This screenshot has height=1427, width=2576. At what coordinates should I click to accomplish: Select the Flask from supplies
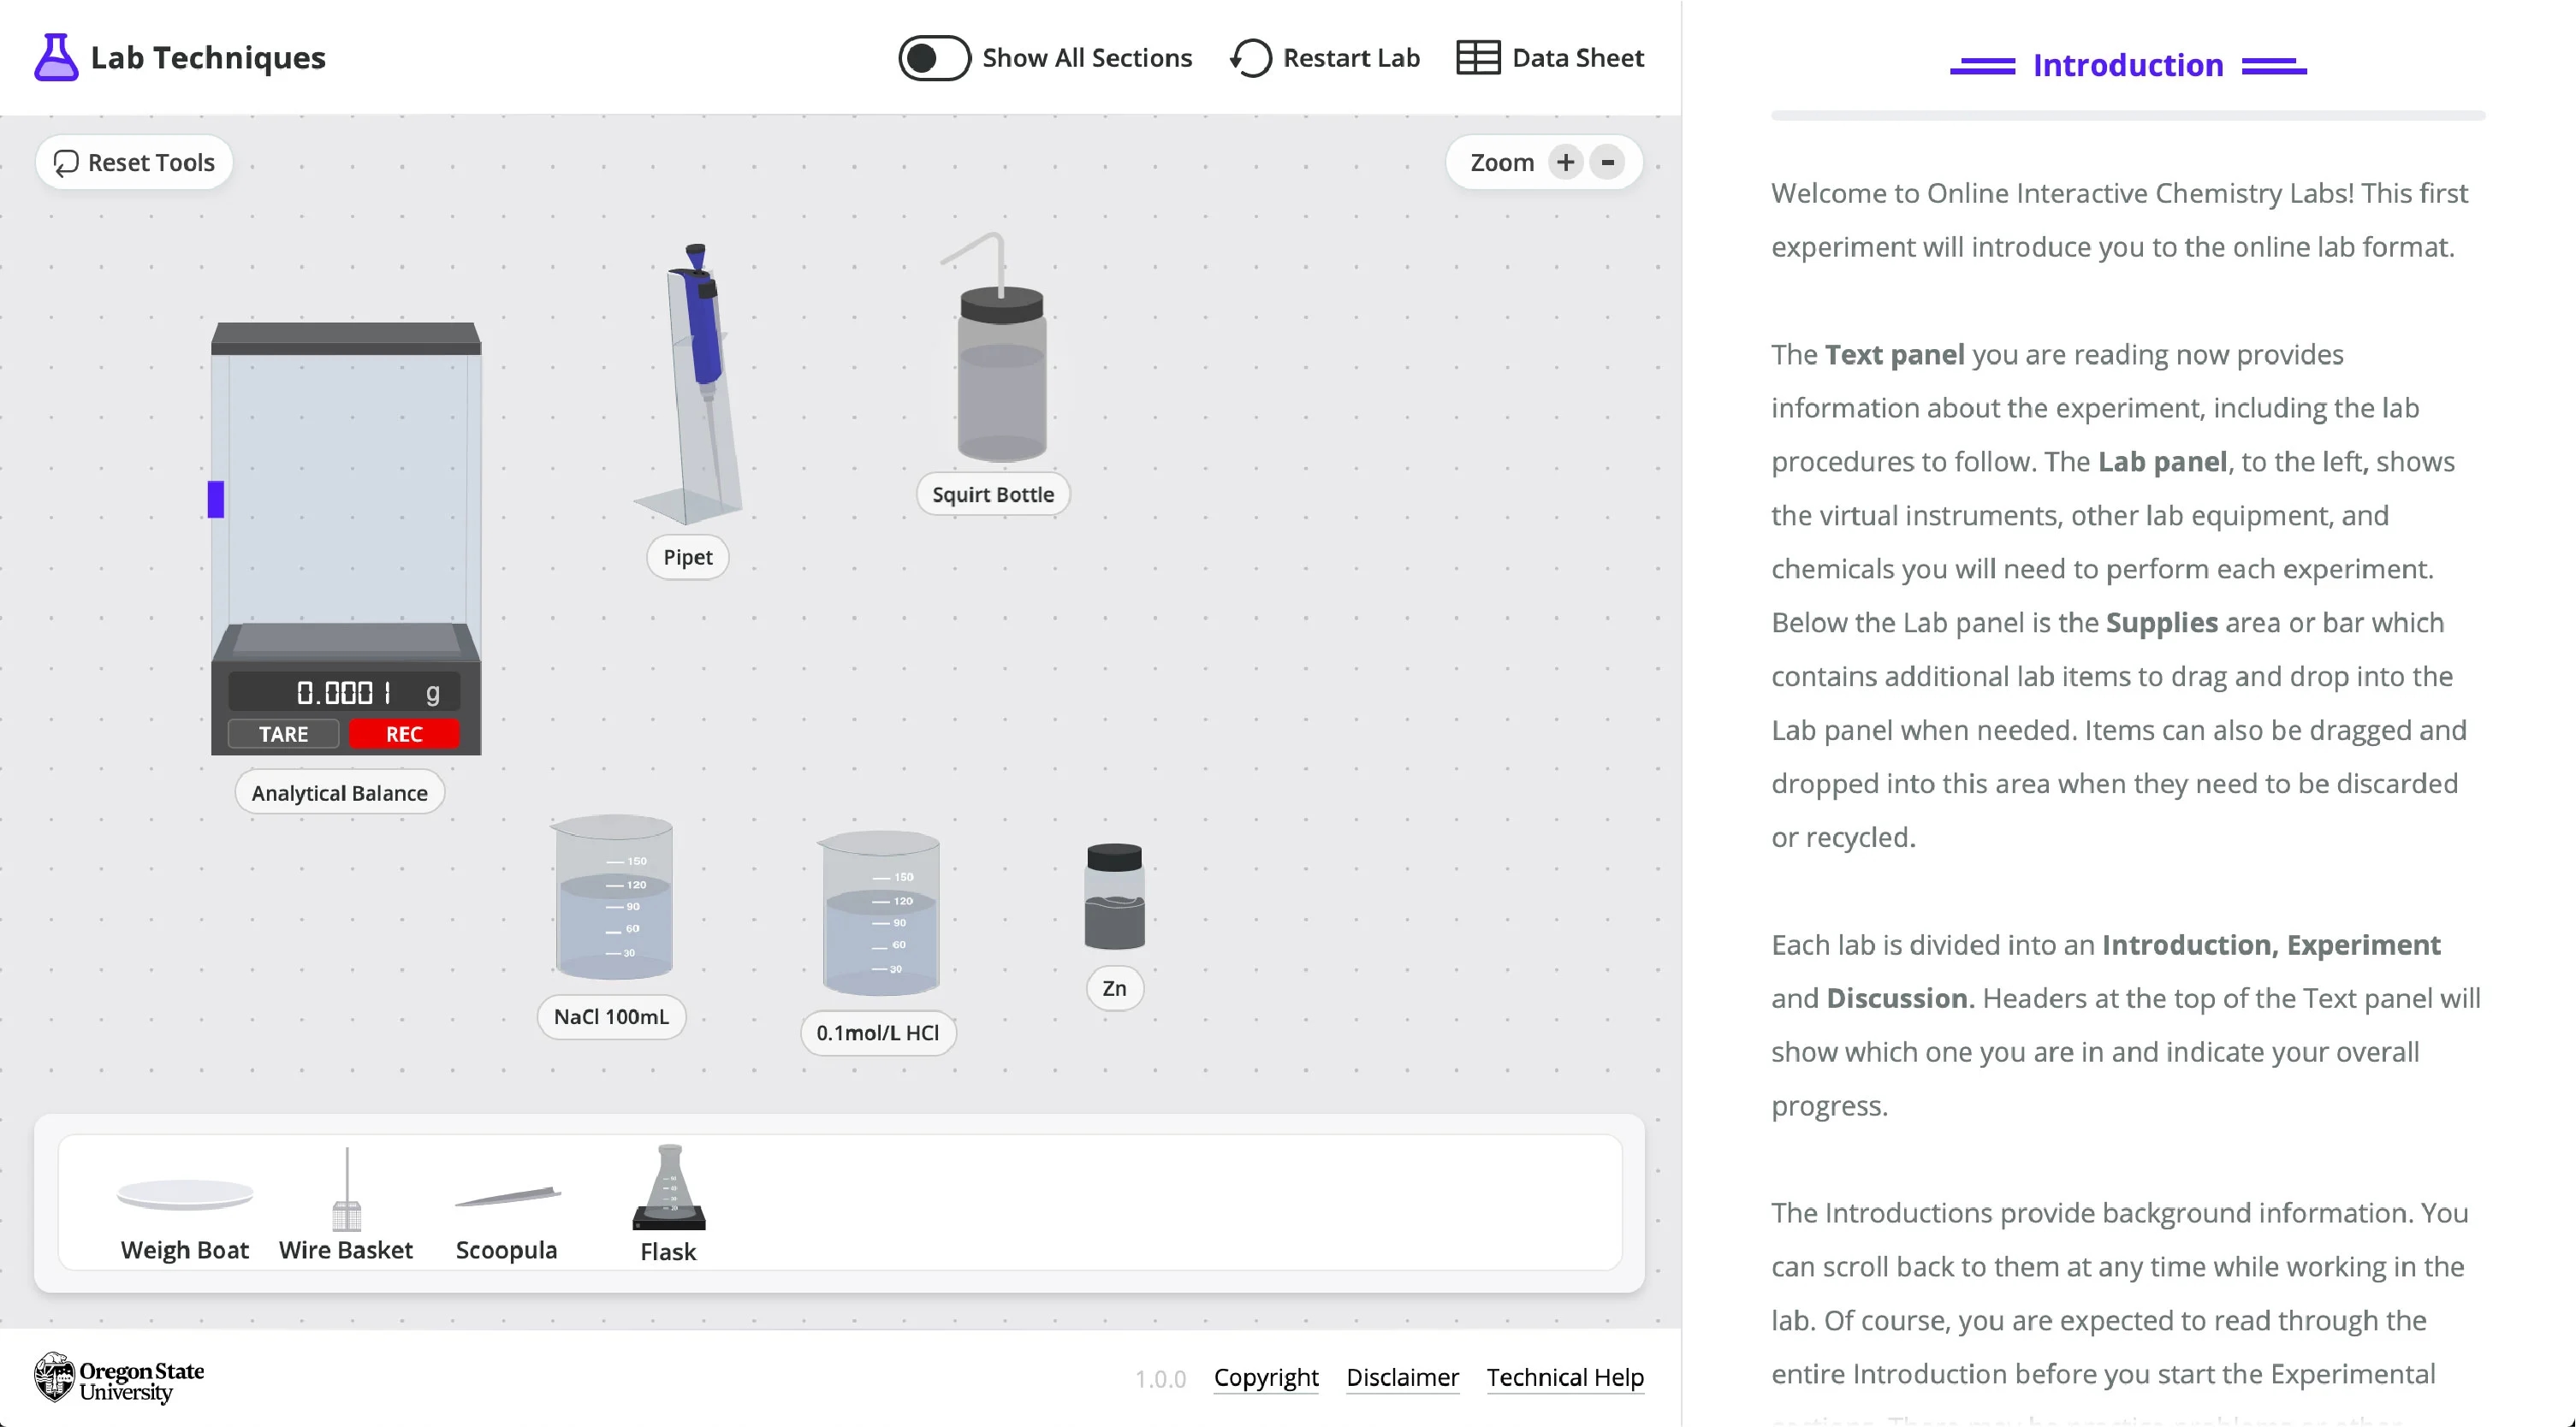pyautogui.click(x=669, y=1187)
